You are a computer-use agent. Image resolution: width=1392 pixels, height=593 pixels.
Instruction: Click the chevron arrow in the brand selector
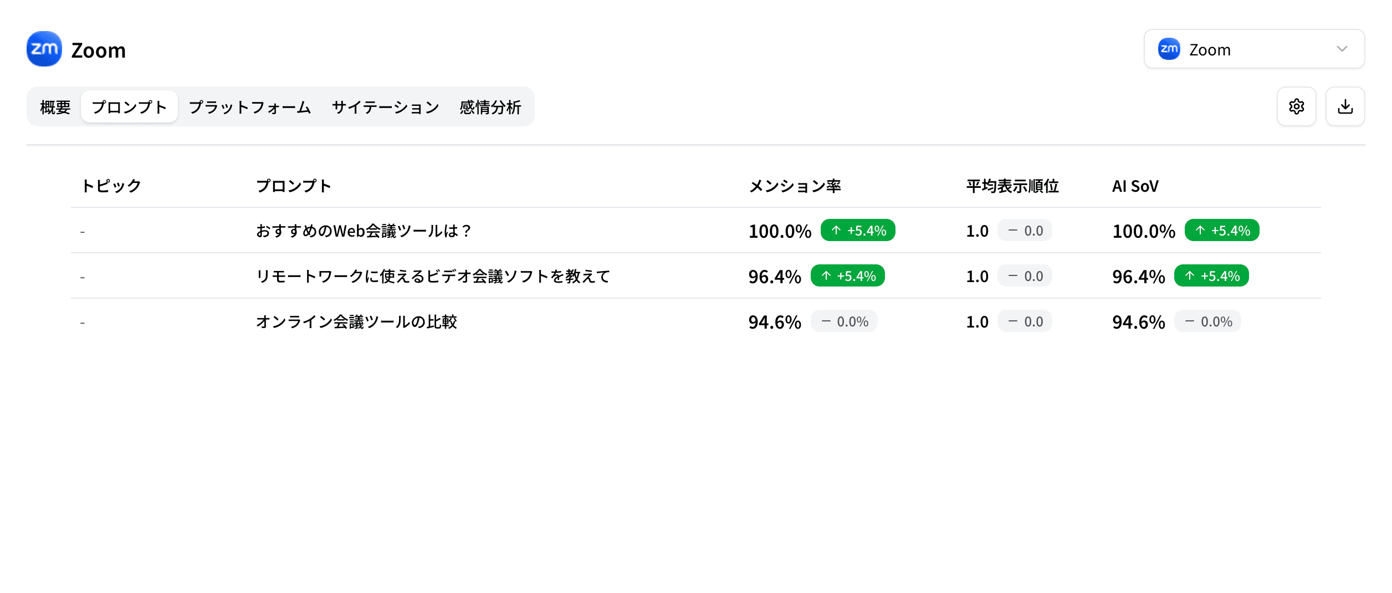(1342, 49)
